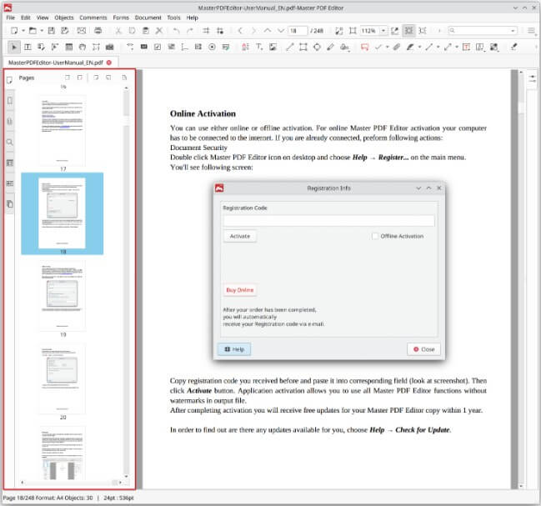The image size is (541, 506).
Task: Go to previous page with up chevron
Action: tap(268, 31)
